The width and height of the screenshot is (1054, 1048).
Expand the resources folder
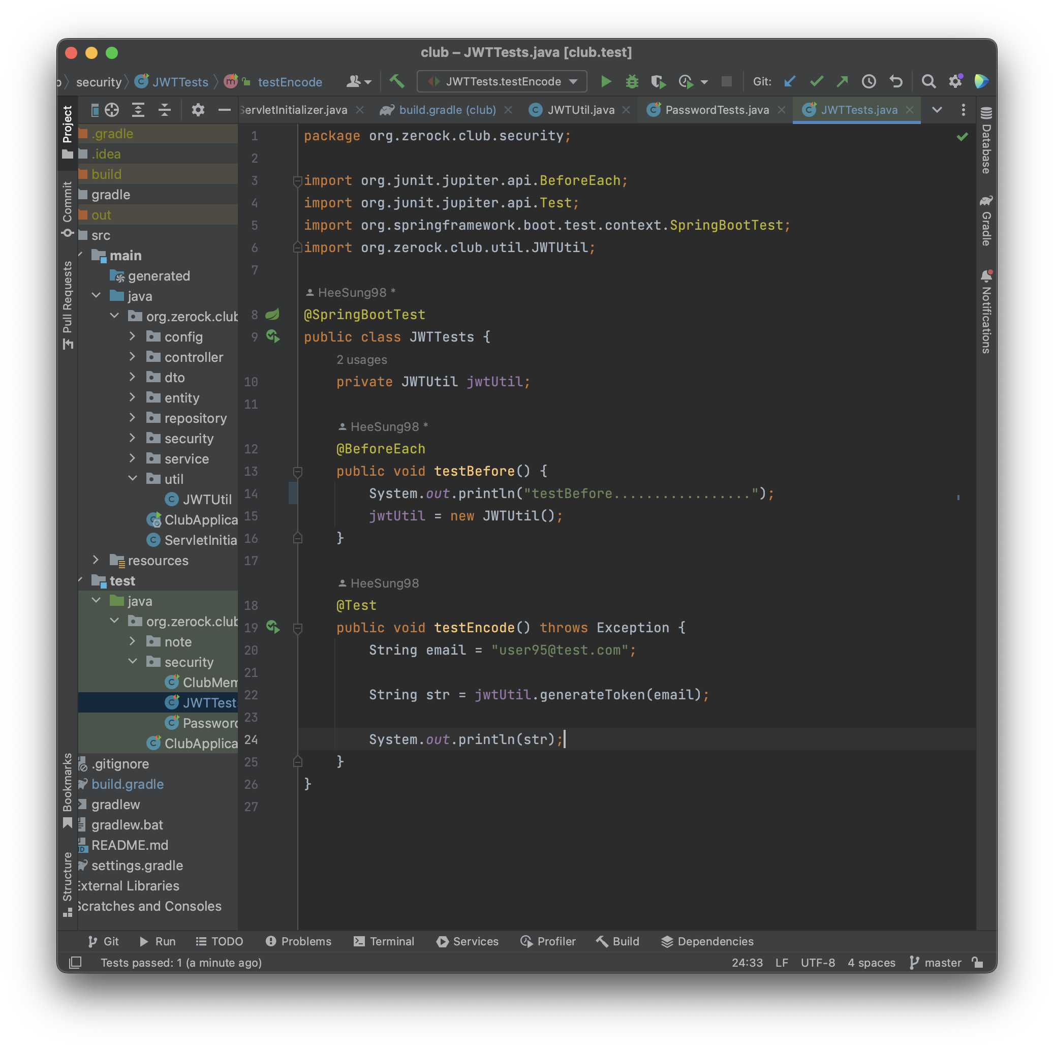point(96,560)
